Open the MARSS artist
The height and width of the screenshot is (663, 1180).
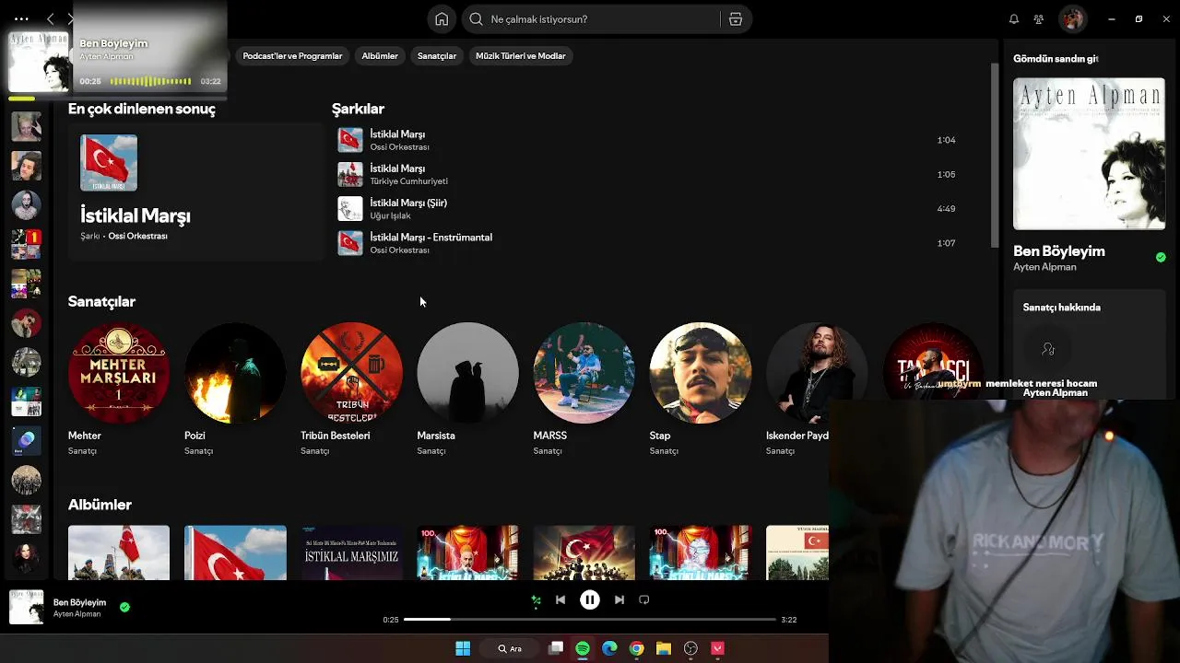click(x=584, y=390)
